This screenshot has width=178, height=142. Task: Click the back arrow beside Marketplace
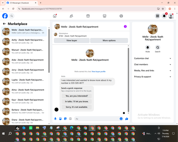click(x=4, y=24)
